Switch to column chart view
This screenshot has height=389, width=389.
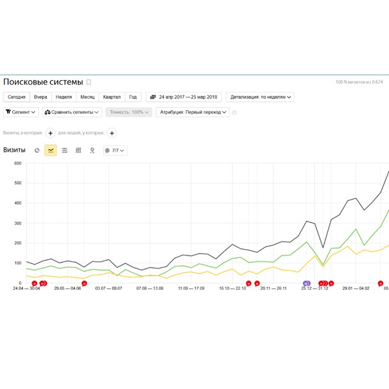pos(78,150)
